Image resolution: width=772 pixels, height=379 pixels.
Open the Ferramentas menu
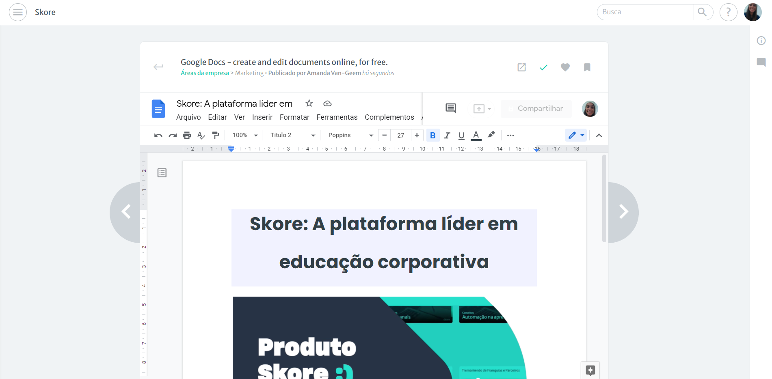point(337,117)
